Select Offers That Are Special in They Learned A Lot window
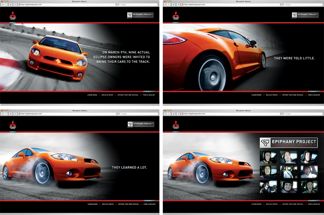The image size is (324, 215). (129, 204)
